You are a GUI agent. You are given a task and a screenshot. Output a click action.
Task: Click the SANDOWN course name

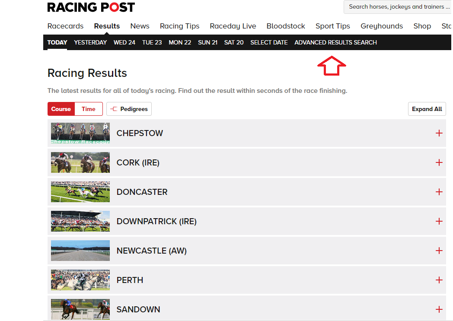click(138, 309)
